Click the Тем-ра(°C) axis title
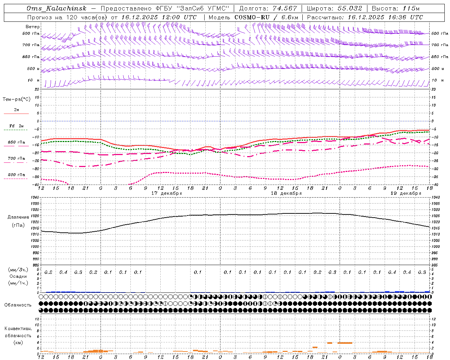Screen dimensions: 450x360 (17, 99)
